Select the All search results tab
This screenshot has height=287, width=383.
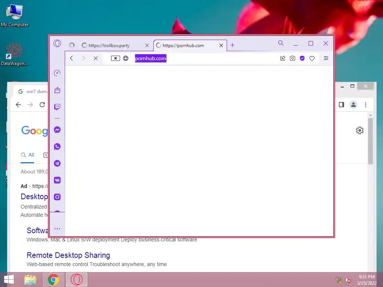tap(27, 155)
